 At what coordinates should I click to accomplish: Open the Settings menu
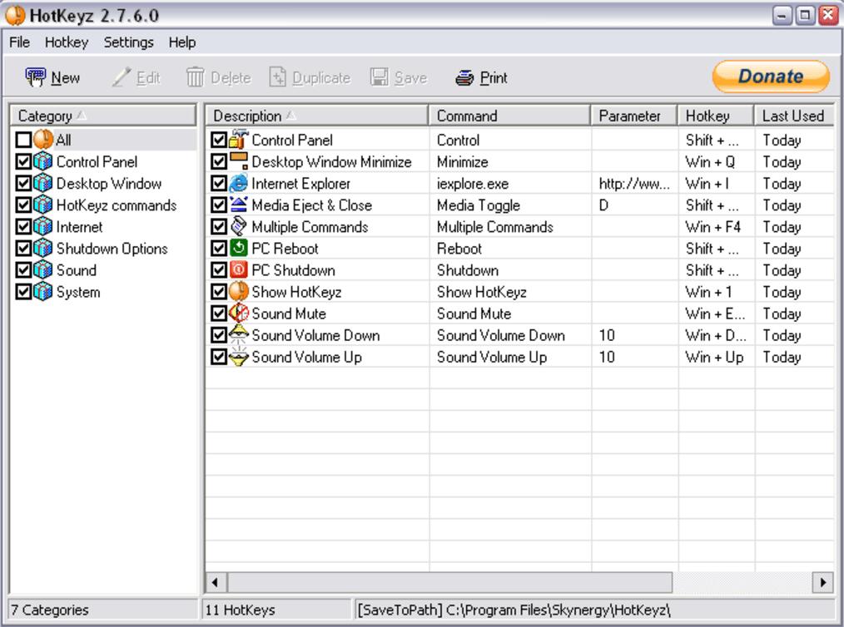click(128, 42)
